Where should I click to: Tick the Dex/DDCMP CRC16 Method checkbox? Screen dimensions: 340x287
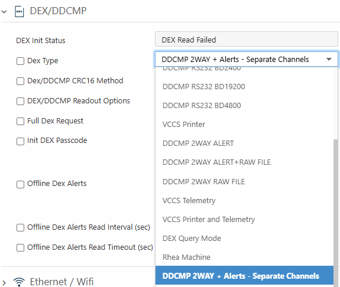(20, 81)
